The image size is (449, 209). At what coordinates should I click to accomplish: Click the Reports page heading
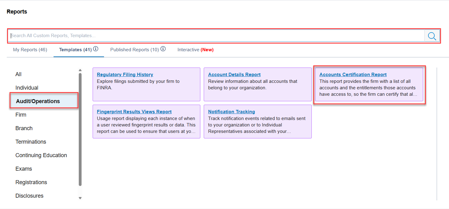pos(17,12)
